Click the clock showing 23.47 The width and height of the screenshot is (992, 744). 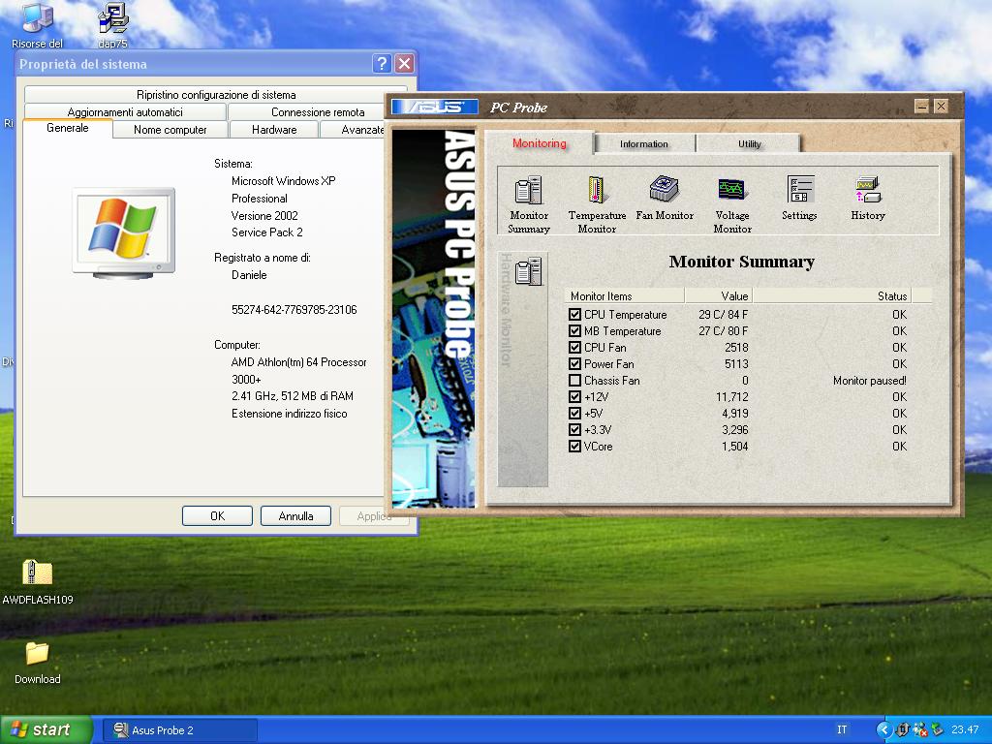[x=965, y=729]
